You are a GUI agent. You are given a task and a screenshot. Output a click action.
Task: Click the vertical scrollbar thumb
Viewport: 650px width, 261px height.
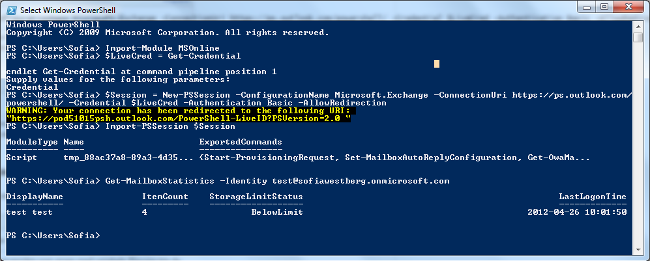[639, 37]
